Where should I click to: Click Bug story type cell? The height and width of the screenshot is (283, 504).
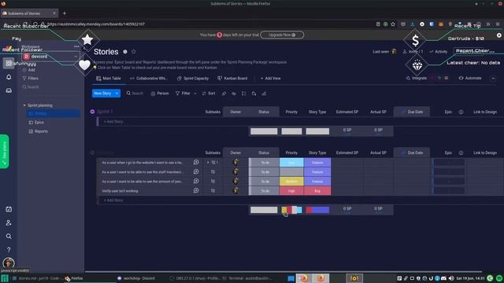click(x=317, y=190)
